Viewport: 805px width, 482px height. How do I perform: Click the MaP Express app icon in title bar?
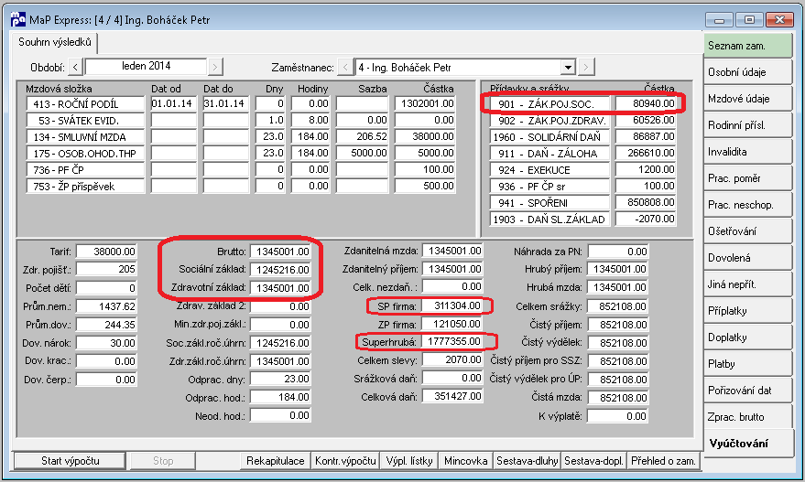click(x=18, y=19)
